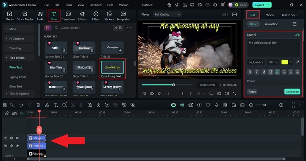Viewport: 306px width, 161px height.
Task: Click the marker shield icon in timeline toolbar
Action: (x=208, y=105)
